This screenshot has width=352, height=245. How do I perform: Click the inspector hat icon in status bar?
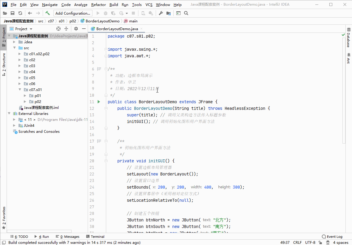[x=328, y=243]
